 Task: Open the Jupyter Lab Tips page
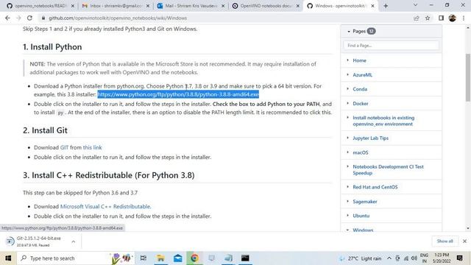pyautogui.click(x=370, y=138)
